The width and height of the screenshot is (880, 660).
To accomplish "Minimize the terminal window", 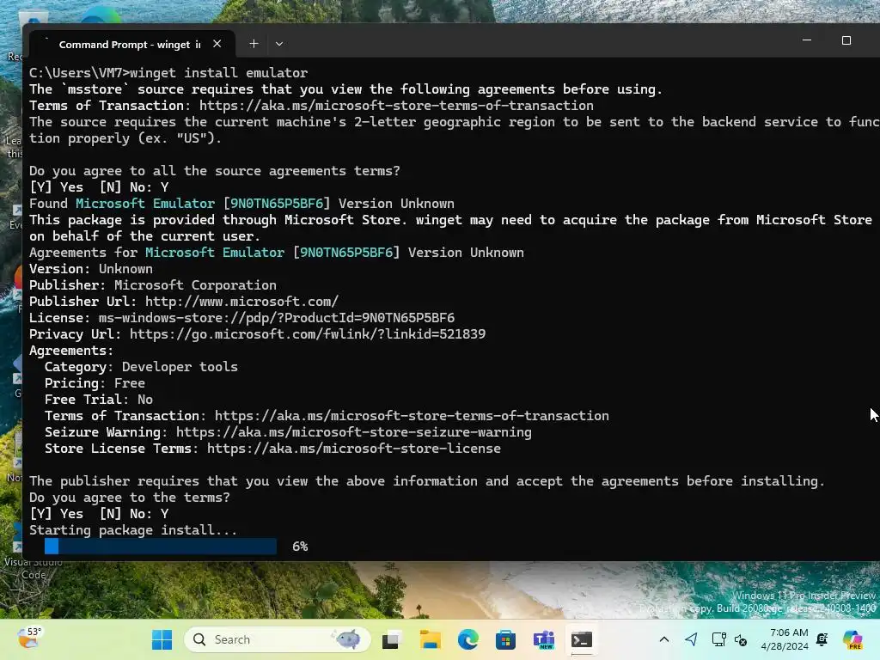I will click(x=806, y=40).
